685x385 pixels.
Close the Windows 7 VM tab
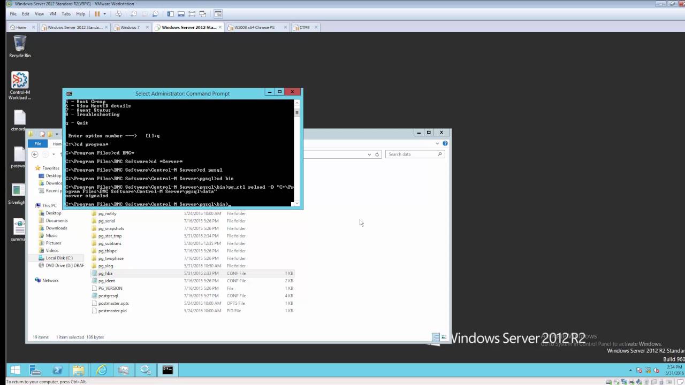click(146, 27)
